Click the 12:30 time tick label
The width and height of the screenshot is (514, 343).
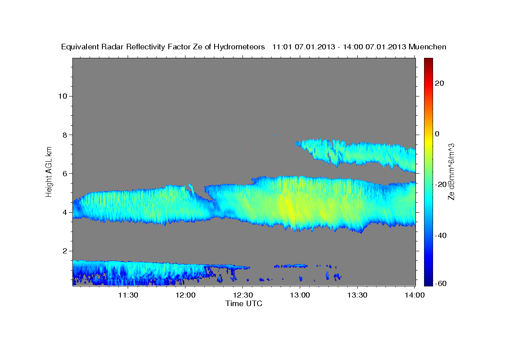[243, 295]
